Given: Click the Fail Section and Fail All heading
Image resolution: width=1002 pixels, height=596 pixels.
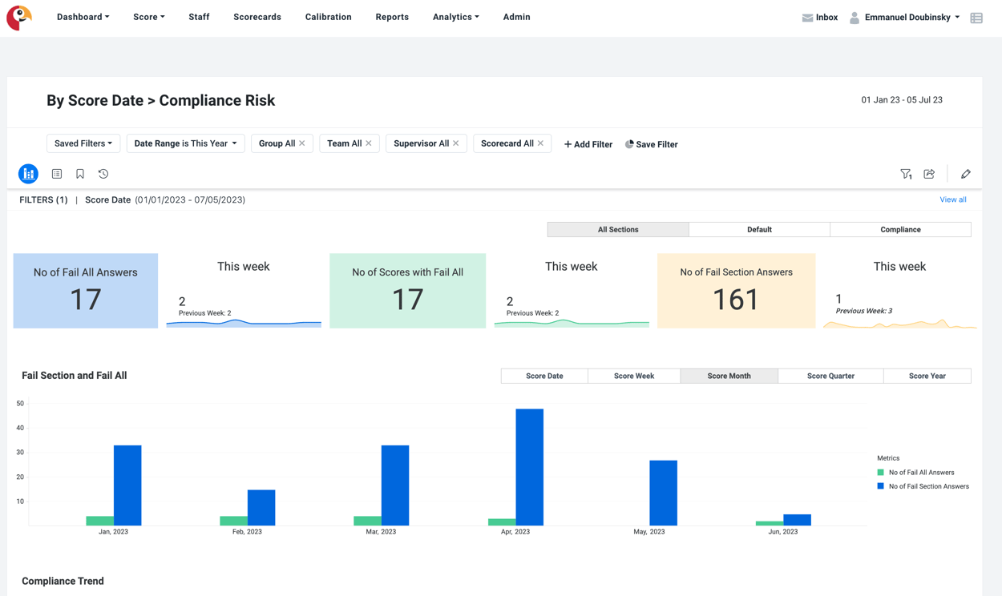Looking at the screenshot, I should coord(75,375).
